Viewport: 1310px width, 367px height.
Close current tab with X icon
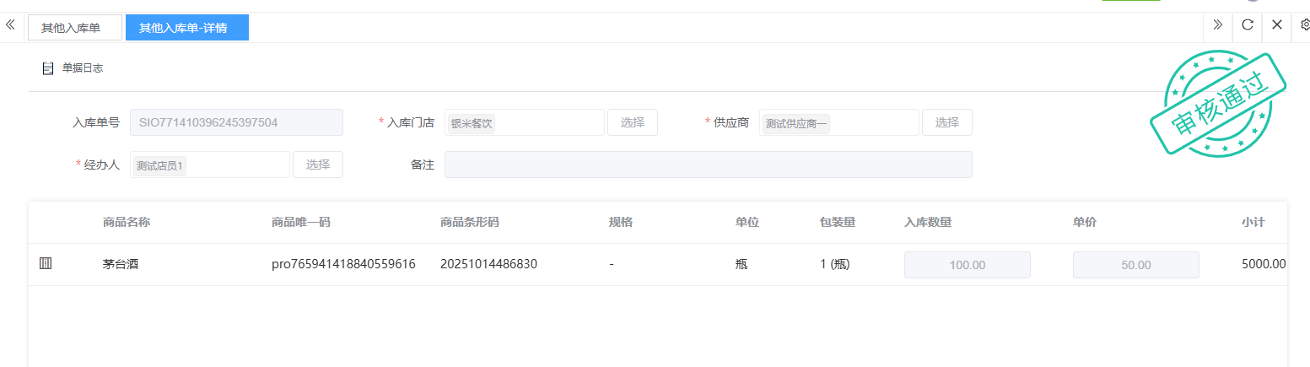(x=1276, y=25)
